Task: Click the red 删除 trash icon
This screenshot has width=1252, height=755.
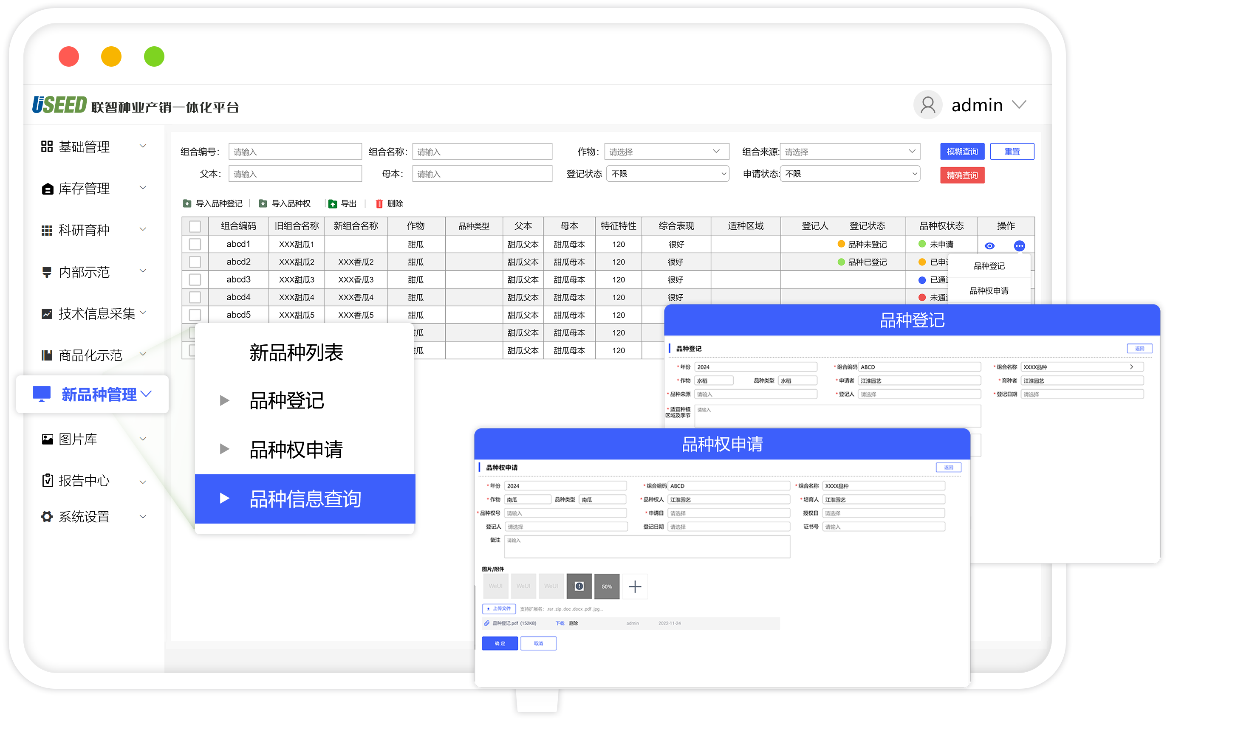Action: 379,203
